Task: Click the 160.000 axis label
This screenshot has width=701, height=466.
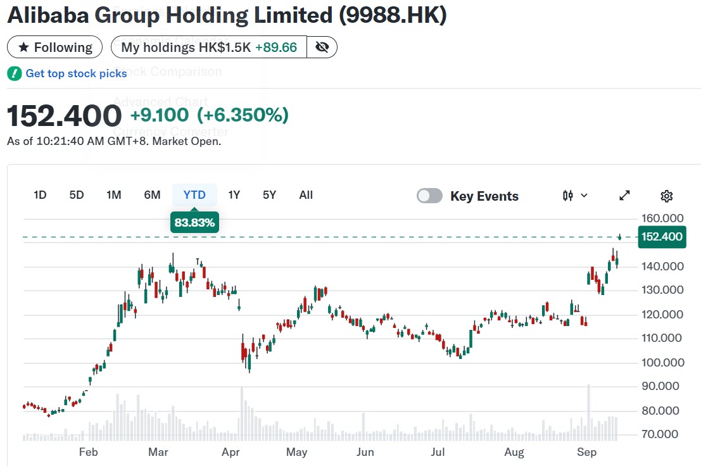Action: 662,218
